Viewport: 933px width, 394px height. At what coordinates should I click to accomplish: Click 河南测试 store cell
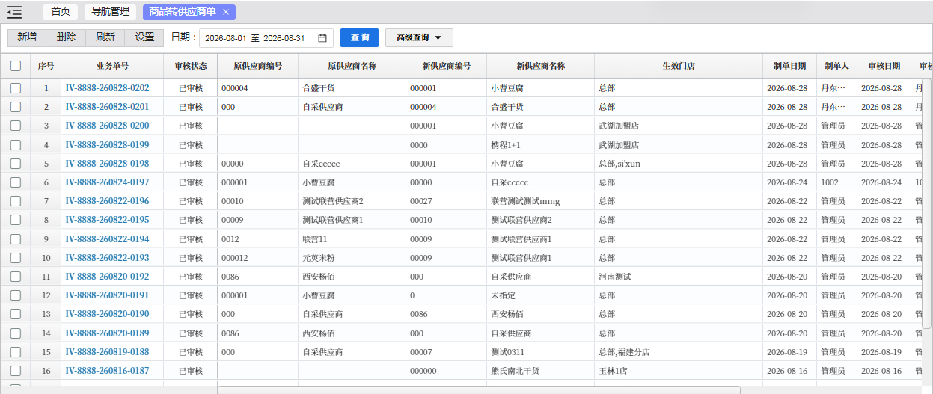click(615, 277)
